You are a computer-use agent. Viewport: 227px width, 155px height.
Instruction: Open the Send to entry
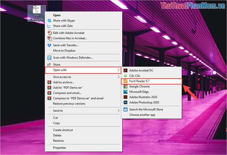(83, 110)
